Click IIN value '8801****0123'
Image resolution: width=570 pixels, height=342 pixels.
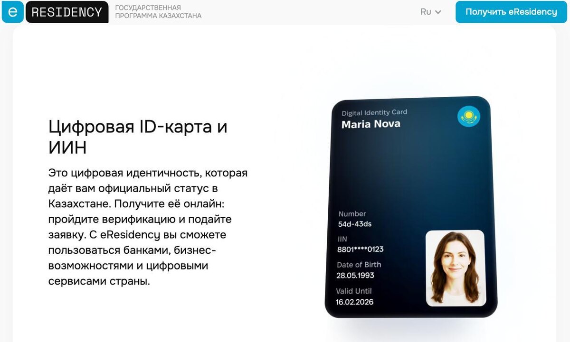click(x=361, y=250)
